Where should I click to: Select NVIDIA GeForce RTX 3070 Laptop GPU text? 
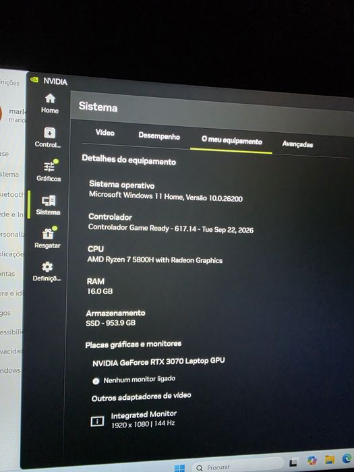(158, 361)
